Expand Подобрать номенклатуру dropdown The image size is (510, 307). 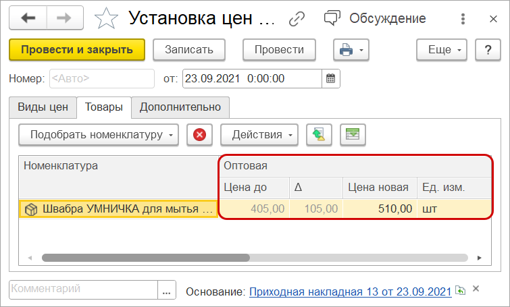tap(99, 134)
